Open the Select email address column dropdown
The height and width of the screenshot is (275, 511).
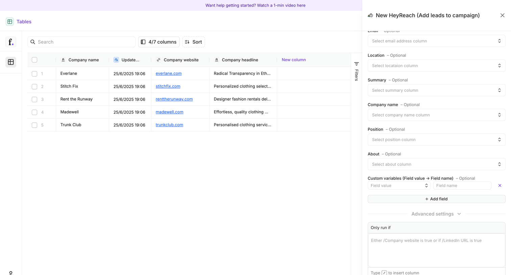click(x=436, y=41)
